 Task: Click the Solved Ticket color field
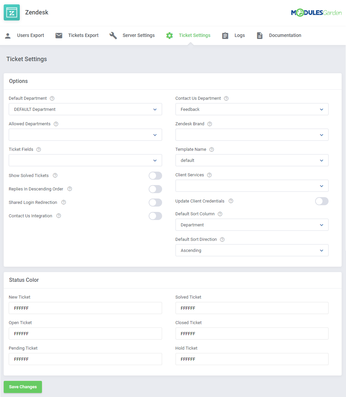(x=252, y=308)
